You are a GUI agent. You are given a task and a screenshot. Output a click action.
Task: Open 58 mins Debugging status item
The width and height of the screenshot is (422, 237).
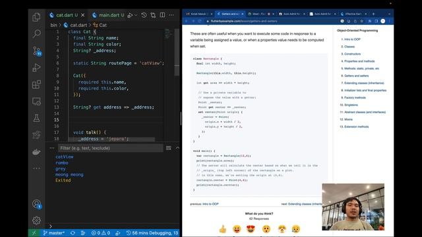click(x=152, y=233)
